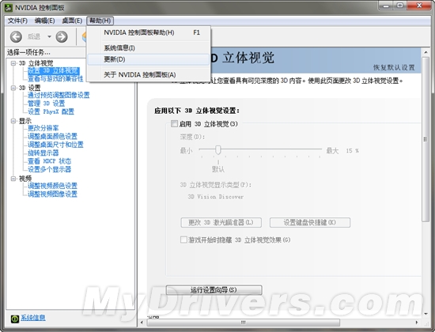Click horizontal scrollbar right arrow
The width and height of the screenshot is (435, 332).
416,323
